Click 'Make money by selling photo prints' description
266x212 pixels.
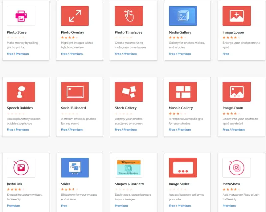(x=22, y=45)
